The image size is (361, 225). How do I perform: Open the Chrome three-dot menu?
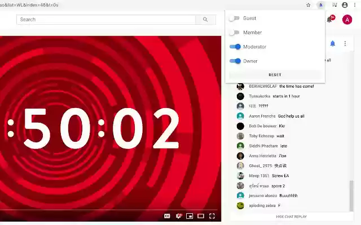355,5
